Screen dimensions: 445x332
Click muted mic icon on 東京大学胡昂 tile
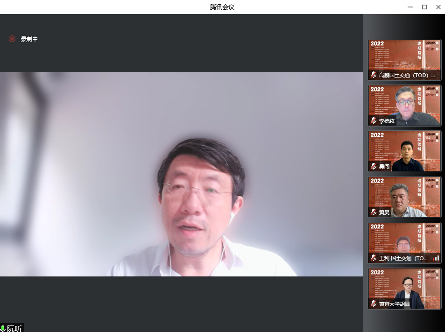tap(374, 304)
